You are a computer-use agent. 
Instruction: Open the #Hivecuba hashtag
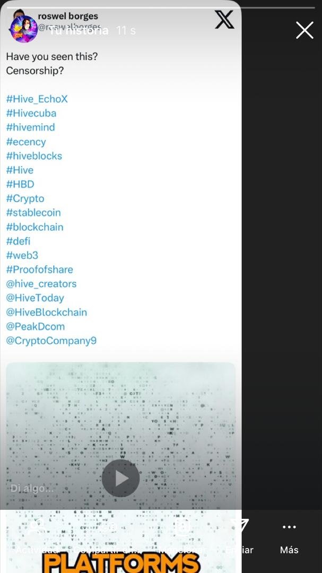click(31, 114)
